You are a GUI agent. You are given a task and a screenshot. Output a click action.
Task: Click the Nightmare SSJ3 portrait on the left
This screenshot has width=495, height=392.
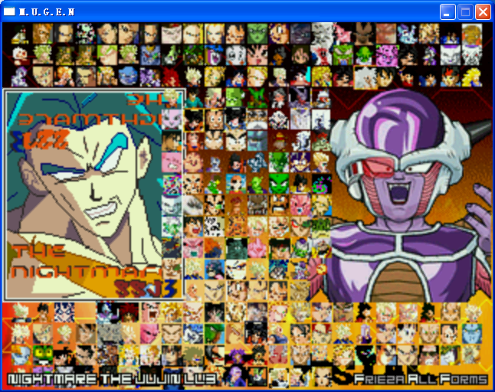[x=94, y=195]
